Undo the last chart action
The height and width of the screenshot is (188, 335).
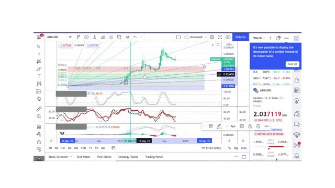[x=135, y=37]
